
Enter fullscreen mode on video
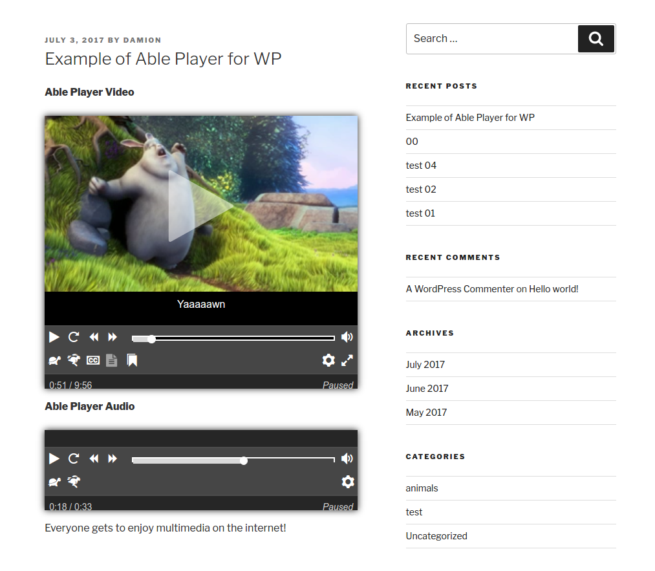click(347, 360)
